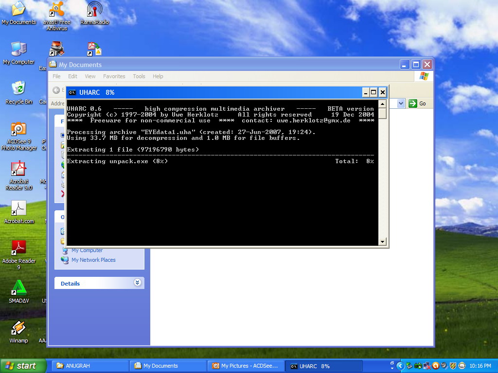Open File menu in My Documents
498x373 pixels.
pos(56,76)
